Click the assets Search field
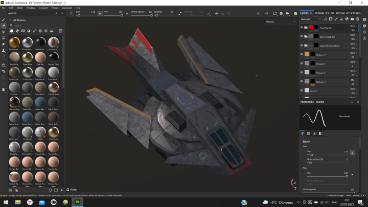The width and height of the screenshot is (368, 207). coord(35,26)
